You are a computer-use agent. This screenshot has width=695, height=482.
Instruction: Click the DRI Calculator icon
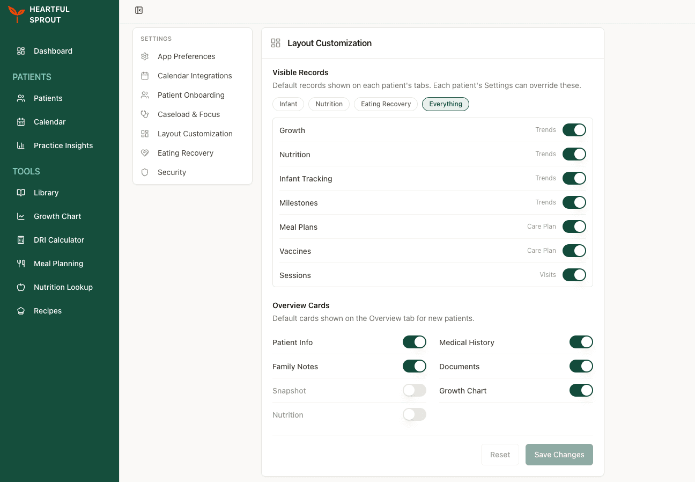pyautogui.click(x=21, y=240)
